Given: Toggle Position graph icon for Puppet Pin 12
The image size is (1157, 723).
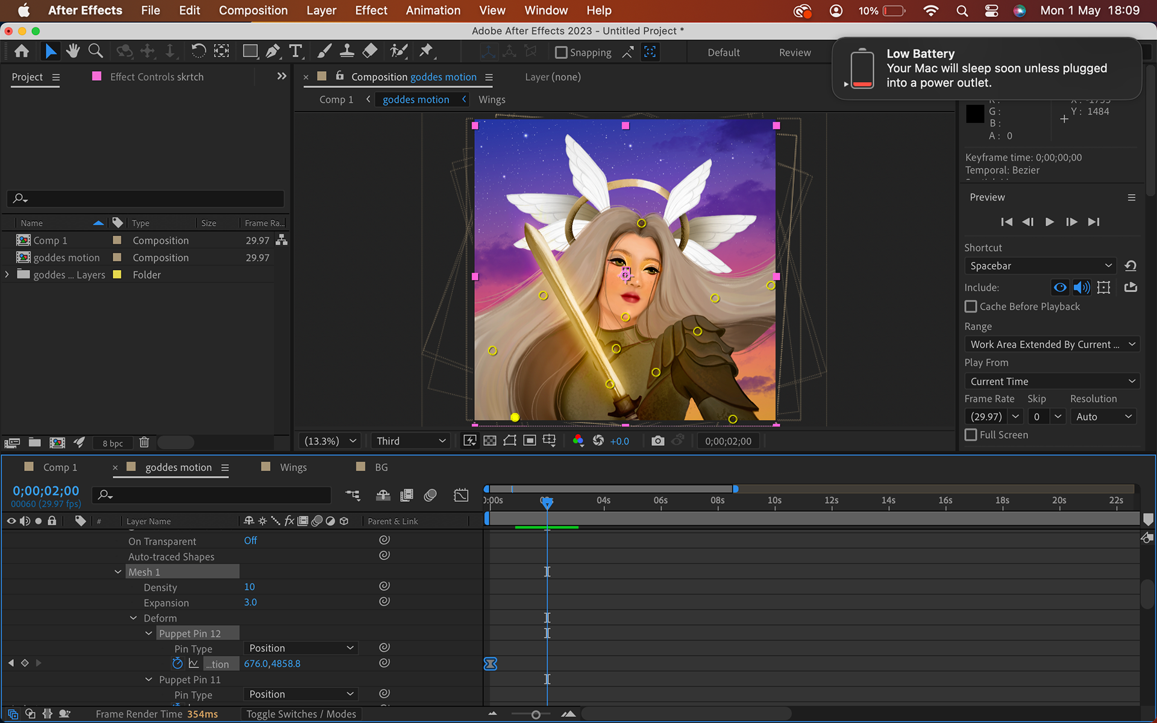Looking at the screenshot, I should [193, 663].
